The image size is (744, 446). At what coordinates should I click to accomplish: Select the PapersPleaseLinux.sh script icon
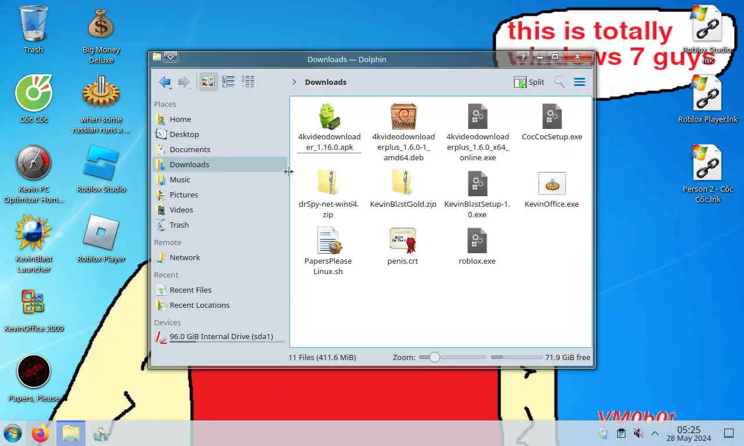click(x=329, y=240)
